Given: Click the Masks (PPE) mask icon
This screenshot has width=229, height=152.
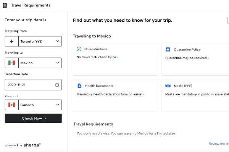Looking at the screenshot, I should tap(168, 86).
